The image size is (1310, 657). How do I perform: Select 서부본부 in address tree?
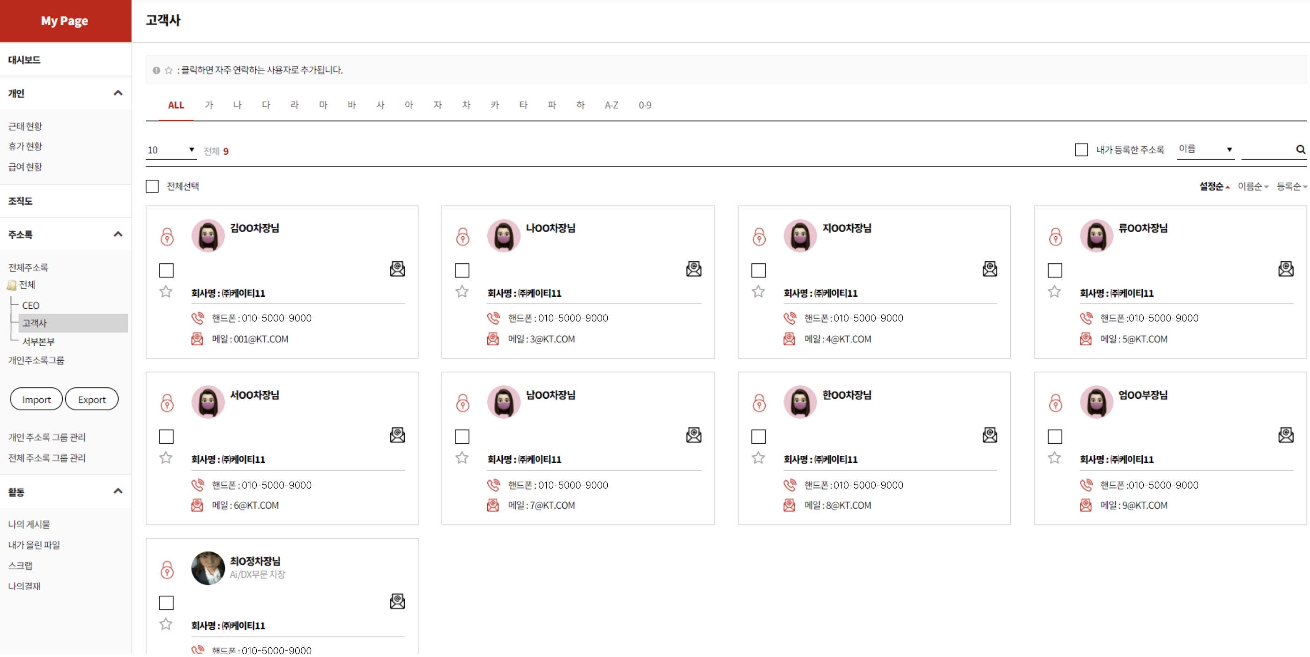(38, 342)
